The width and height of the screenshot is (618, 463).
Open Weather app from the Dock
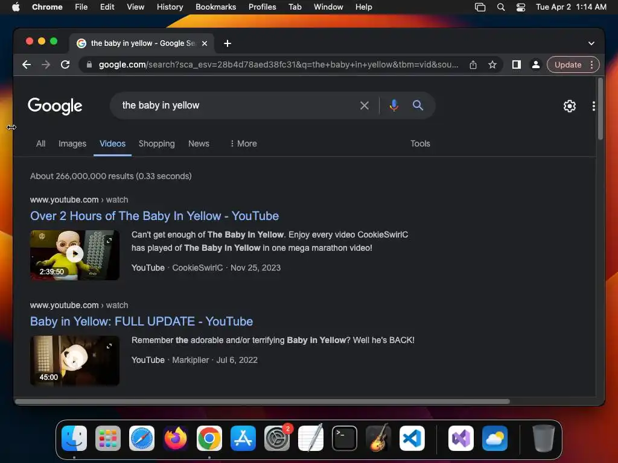[495, 438]
